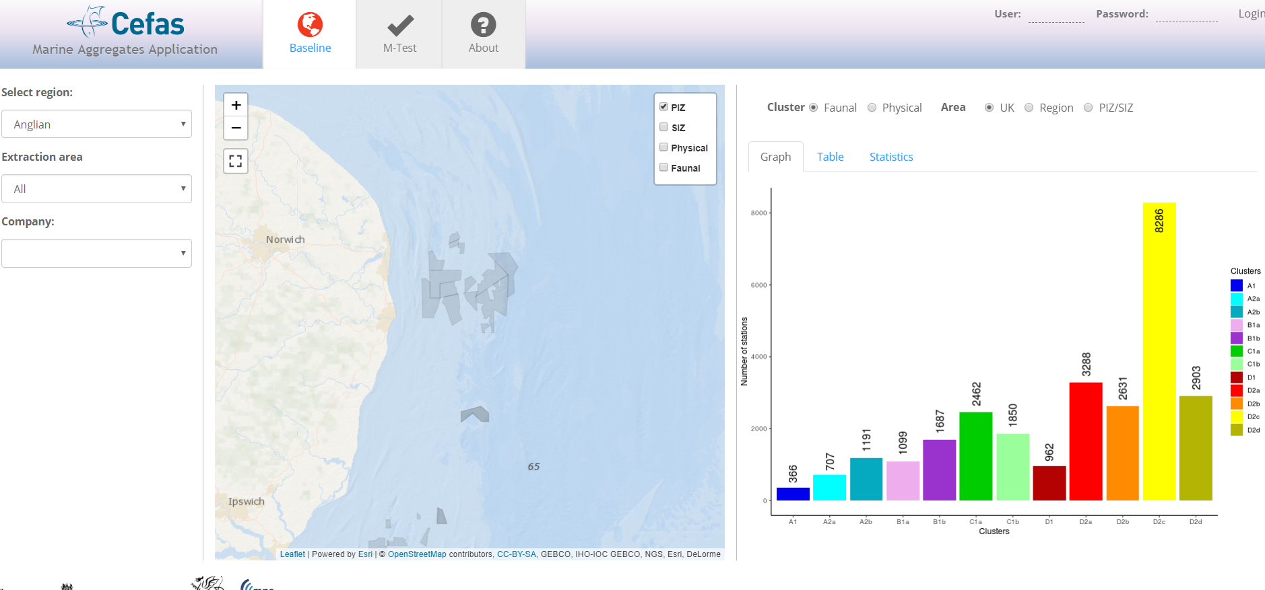
Task: Enable the Faunal map layer checkbox
Action: point(663,168)
